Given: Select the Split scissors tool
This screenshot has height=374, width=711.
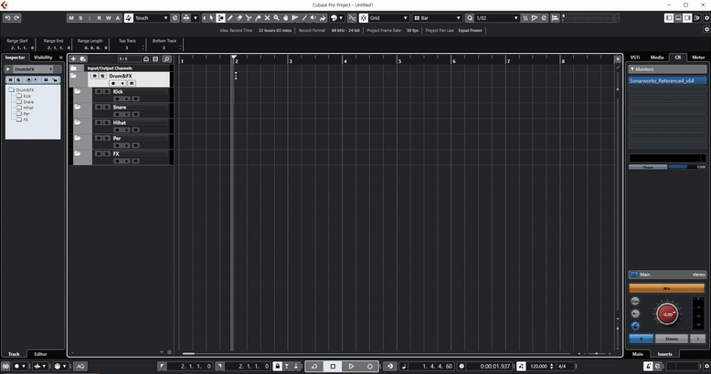Looking at the screenshot, I should coord(249,18).
